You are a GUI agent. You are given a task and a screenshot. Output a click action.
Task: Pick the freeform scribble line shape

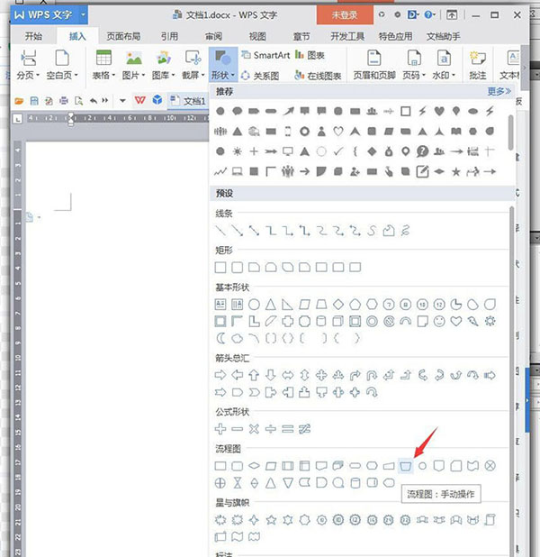click(x=405, y=231)
